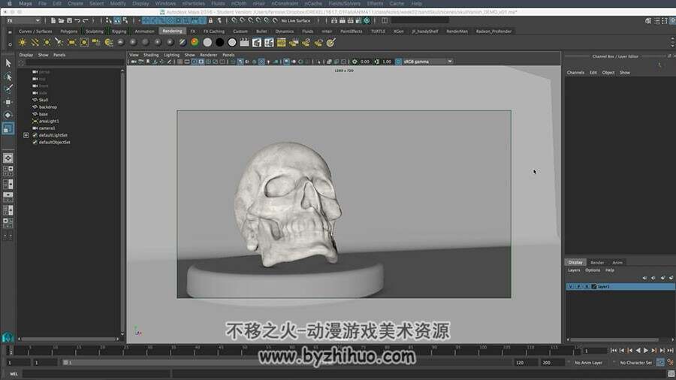The image size is (676, 380).
Task: Click the undo arrow icon
Action: click(77, 20)
